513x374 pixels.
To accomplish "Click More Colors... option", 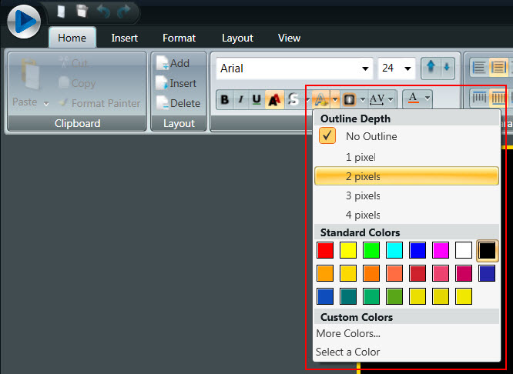I will 348,333.
